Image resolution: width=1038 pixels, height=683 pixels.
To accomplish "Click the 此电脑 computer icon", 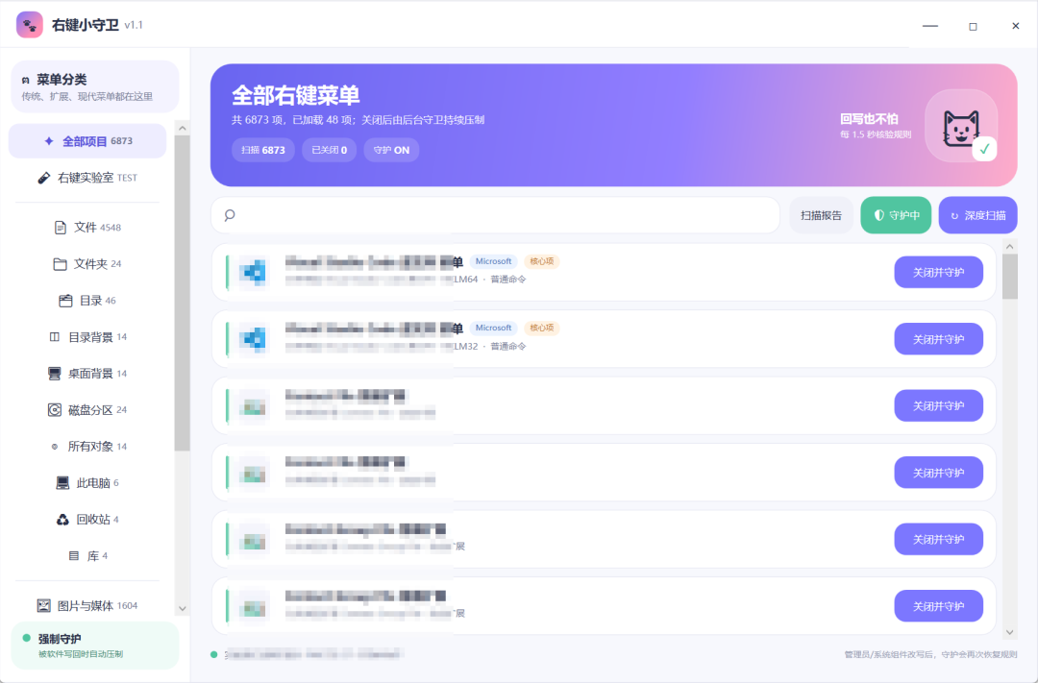I will [62, 483].
